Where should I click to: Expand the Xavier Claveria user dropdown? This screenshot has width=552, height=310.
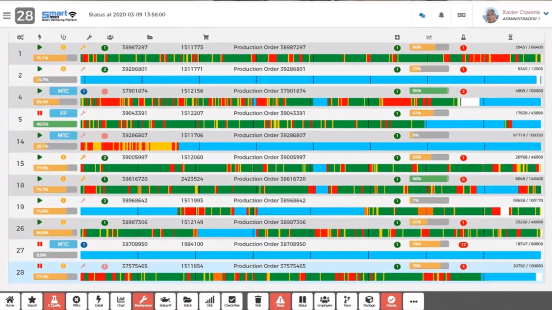546,13
